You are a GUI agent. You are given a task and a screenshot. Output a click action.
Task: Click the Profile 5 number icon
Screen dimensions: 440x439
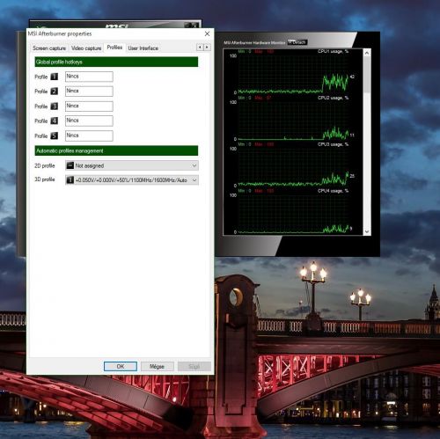(x=55, y=135)
